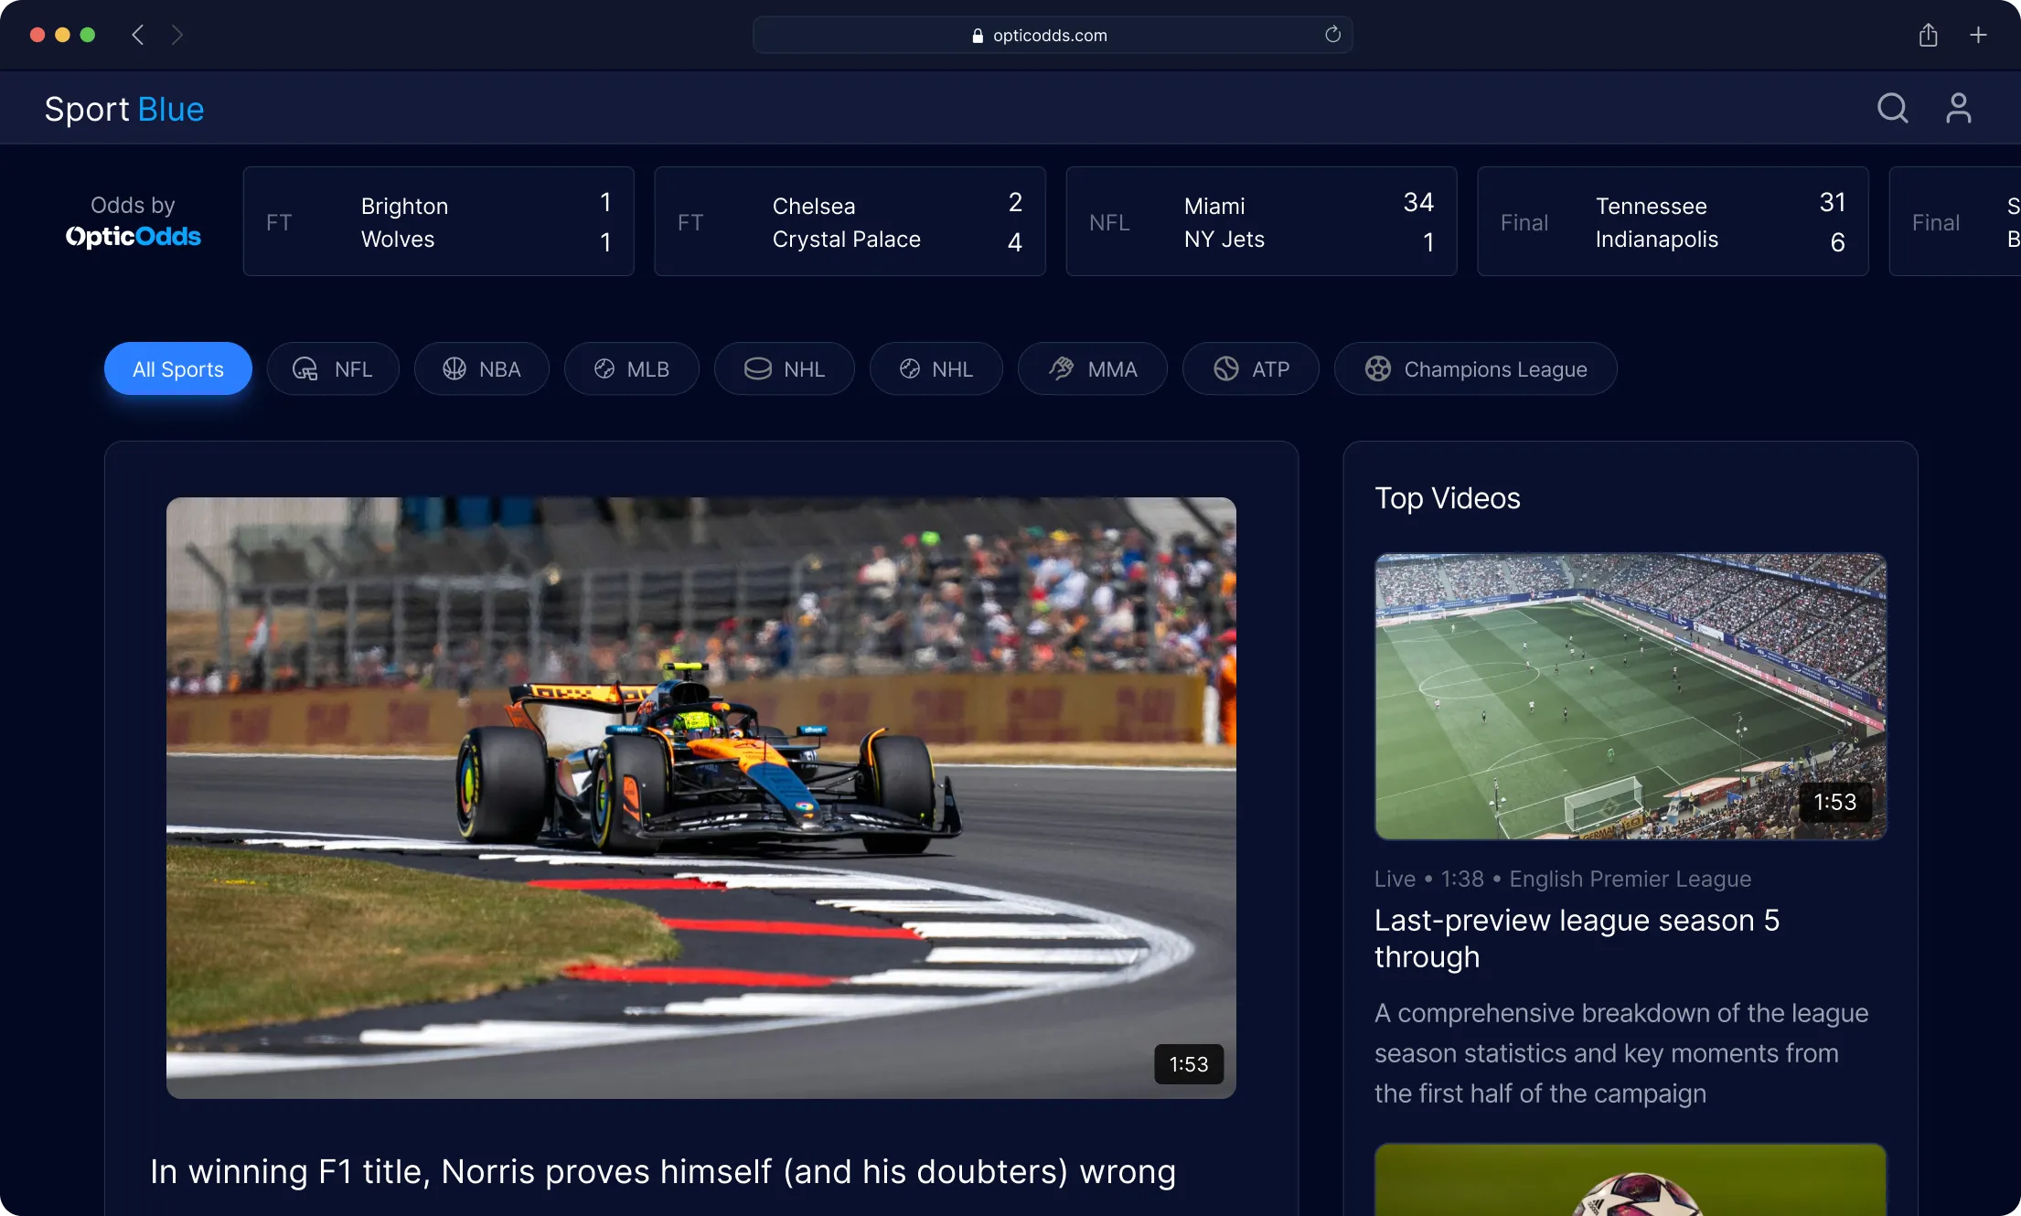The width and height of the screenshot is (2021, 1216).
Task: Click the OpticOdds logo
Action: [134, 237]
